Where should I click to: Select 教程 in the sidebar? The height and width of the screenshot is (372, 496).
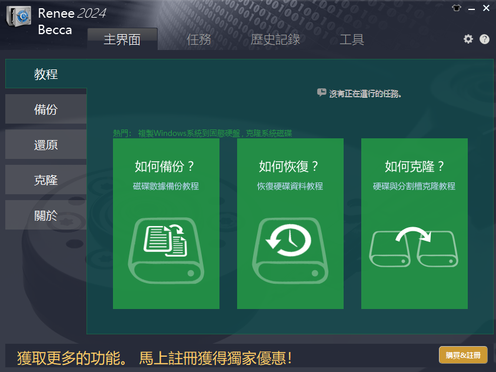(46, 74)
